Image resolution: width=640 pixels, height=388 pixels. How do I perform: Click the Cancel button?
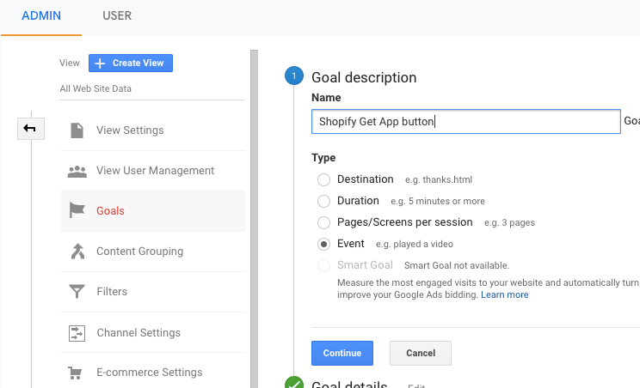(421, 353)
